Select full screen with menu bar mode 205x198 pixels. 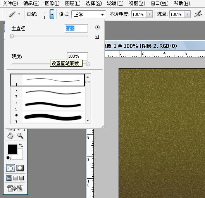16,178
